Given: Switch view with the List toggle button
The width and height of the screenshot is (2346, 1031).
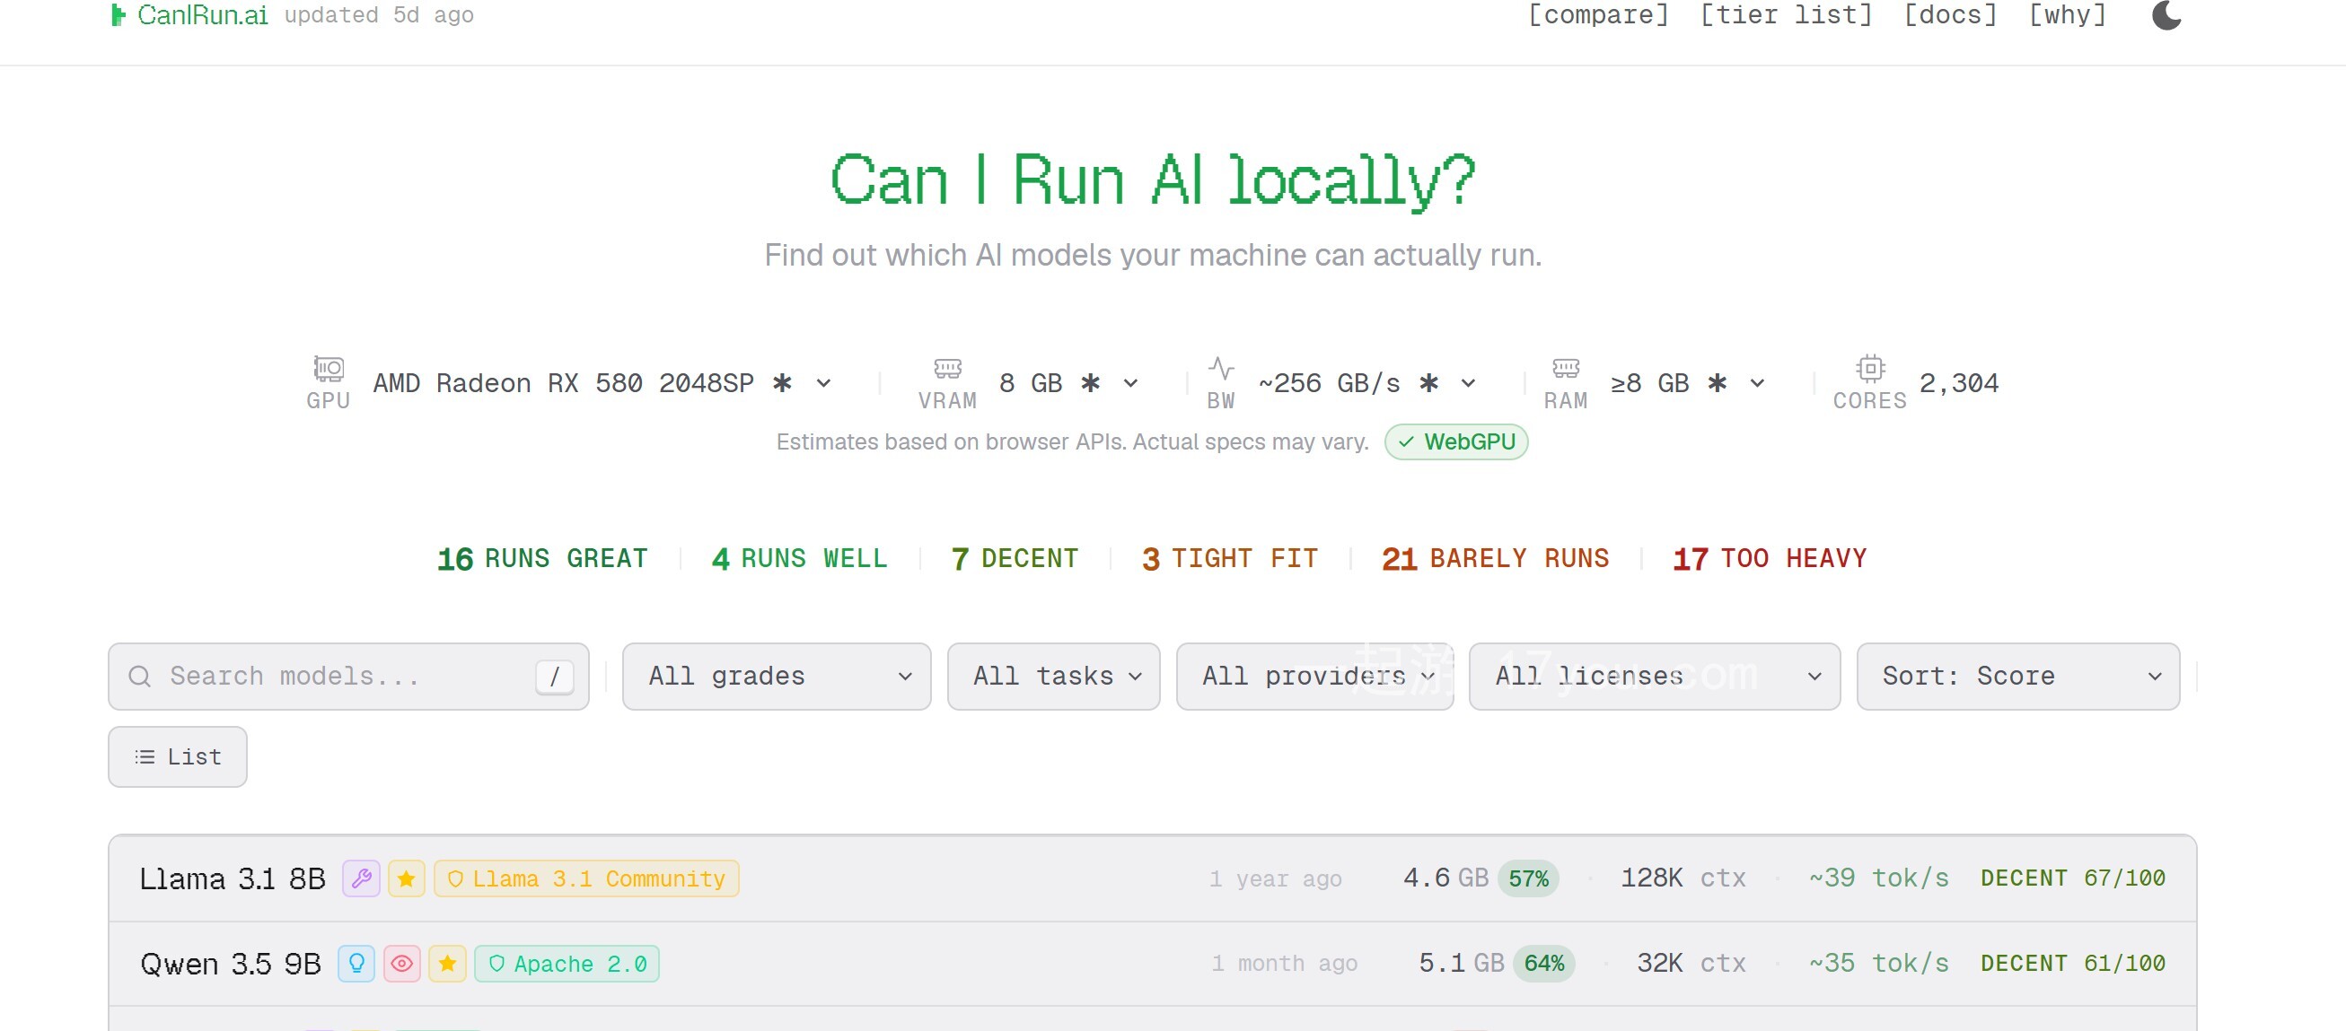Looking at the screenshot, I should 178,756.
